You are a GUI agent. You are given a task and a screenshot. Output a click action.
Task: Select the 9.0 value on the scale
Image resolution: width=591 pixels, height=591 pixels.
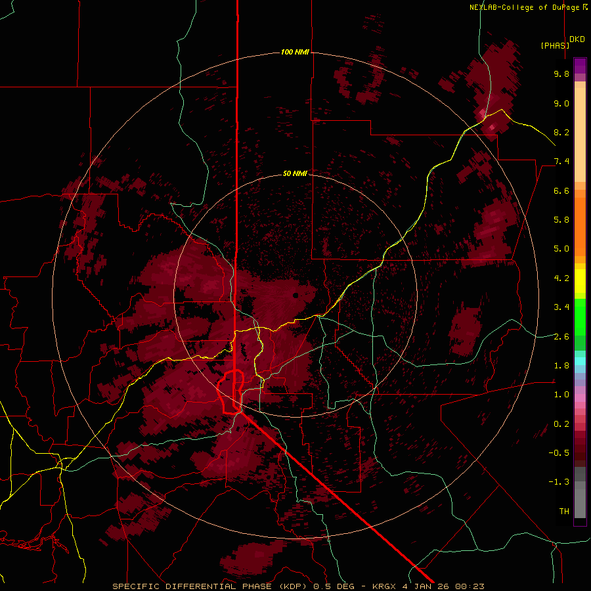point(561,103)
